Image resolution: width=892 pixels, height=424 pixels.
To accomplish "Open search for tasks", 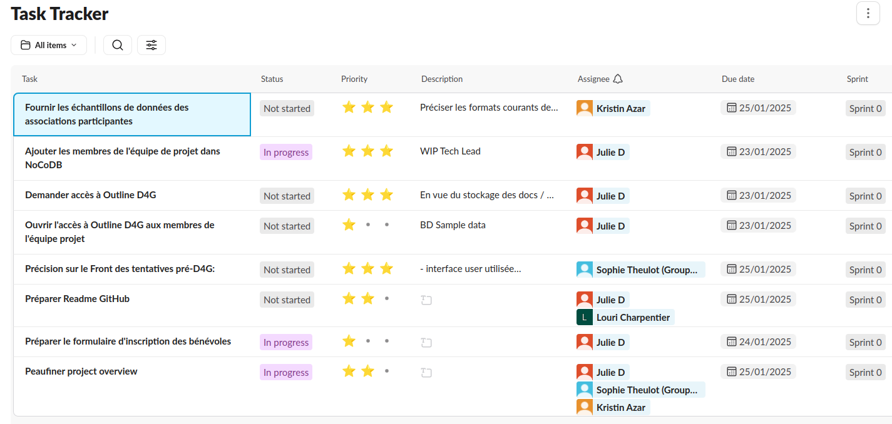I will coord(117,45).
